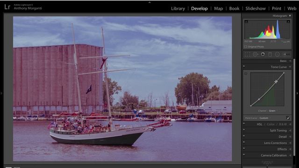Click the B&W tab label
This screenshot has height=168, width=299.
[283, 125]
